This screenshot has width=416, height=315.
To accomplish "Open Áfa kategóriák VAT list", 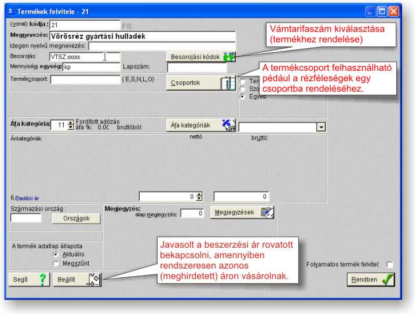I will [x=200, y=125].
